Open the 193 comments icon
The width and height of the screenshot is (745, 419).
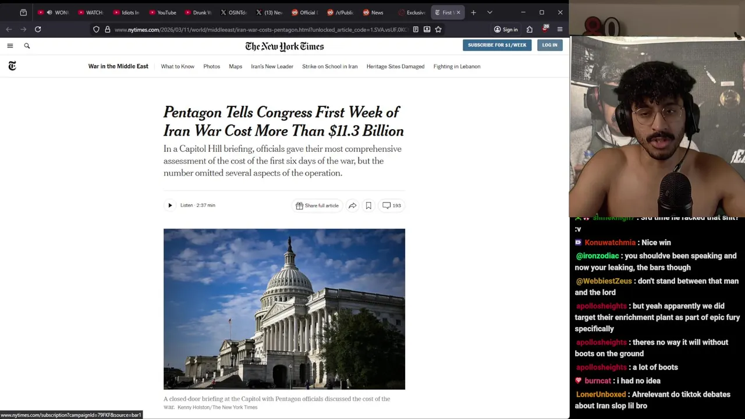(392, 205)
